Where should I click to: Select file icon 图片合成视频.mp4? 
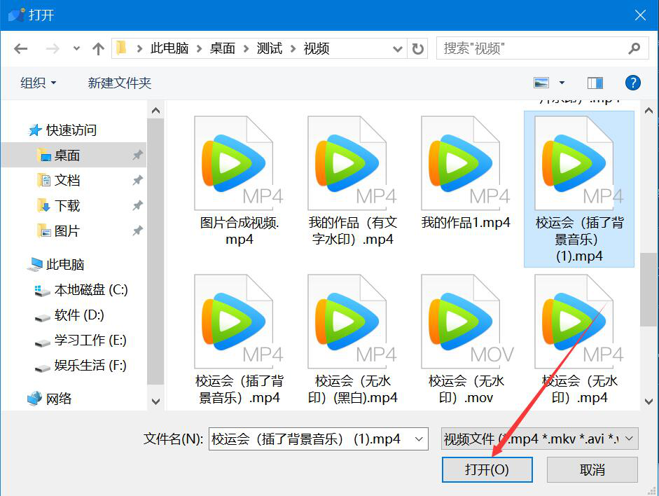(239, 163)
